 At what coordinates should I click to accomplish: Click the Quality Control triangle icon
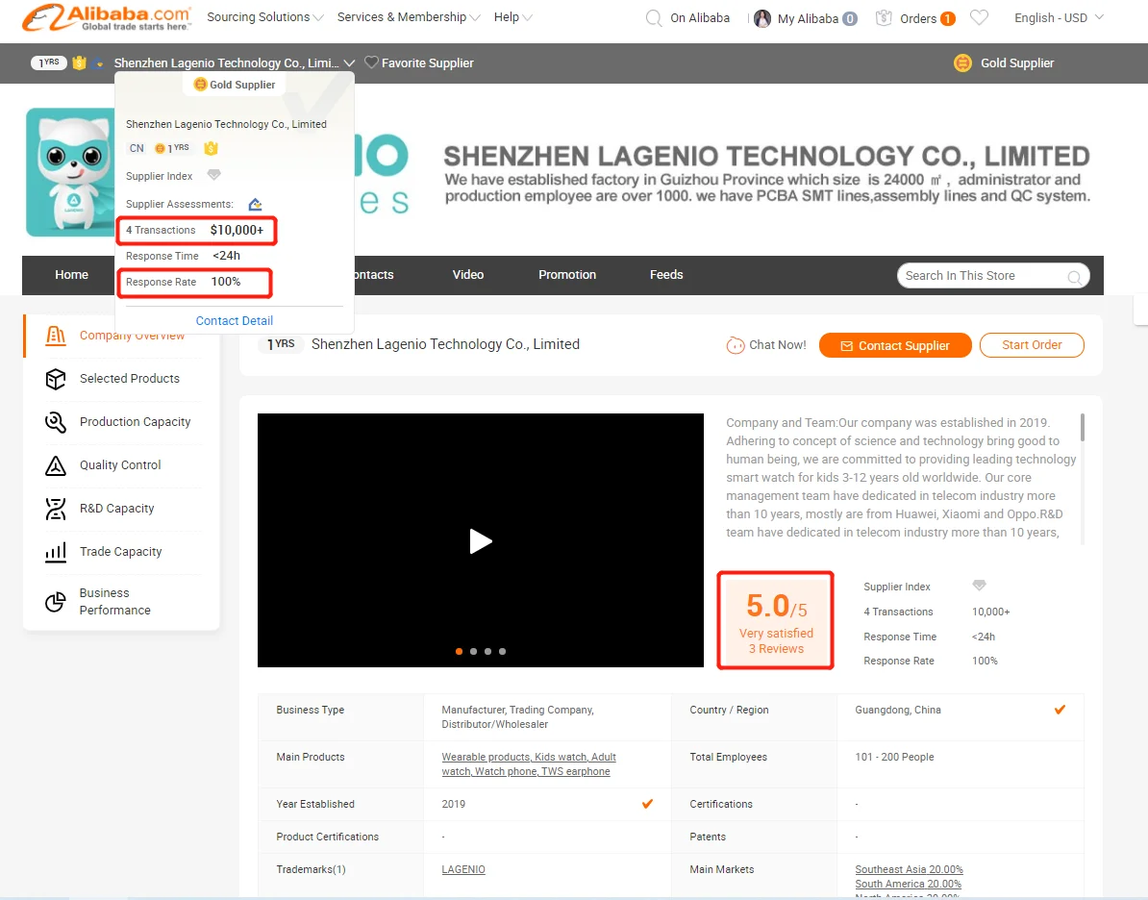point(56,465)
